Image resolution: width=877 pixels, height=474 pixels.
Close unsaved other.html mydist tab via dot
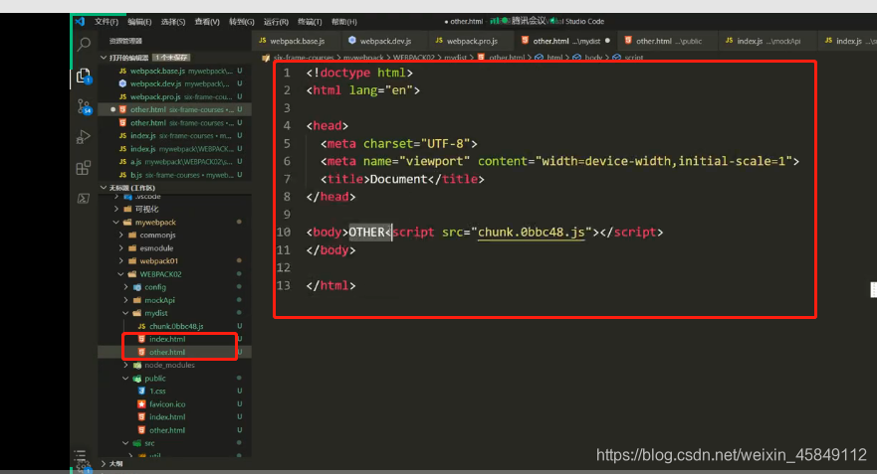[607, 41]
